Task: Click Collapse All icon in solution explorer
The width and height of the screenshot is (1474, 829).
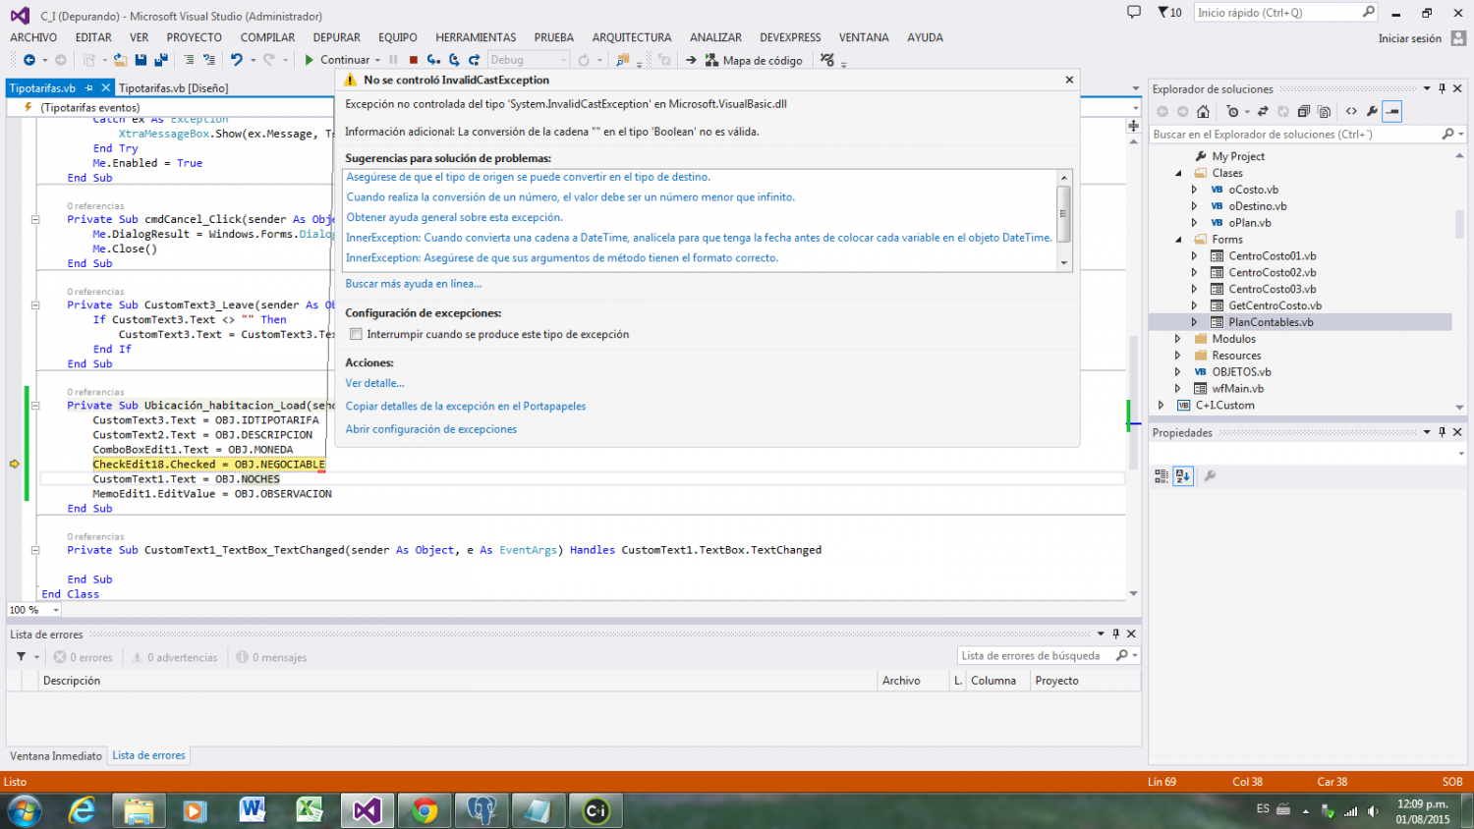Action: [1304, 111]
